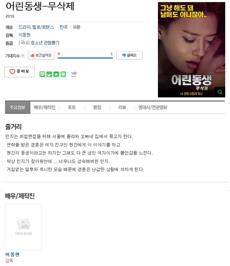Open the 리뷰 tab
Viewport: 230px width, 266px height.
click(x=122, y=107)
